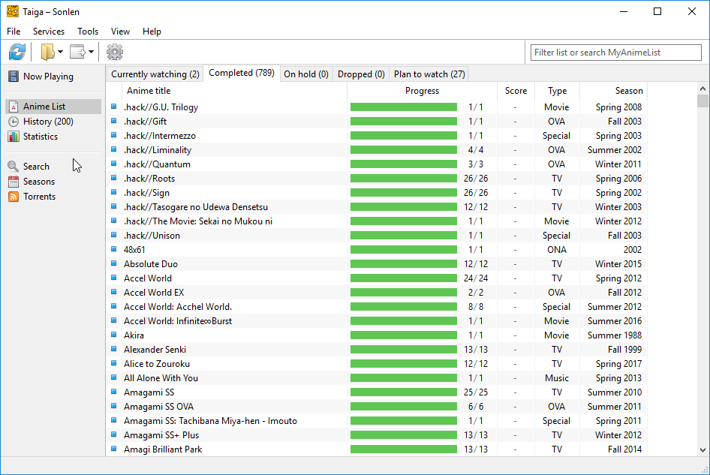Open the library folders icon
The width and height of the screenshot is (710, 475).
(47, 52)
